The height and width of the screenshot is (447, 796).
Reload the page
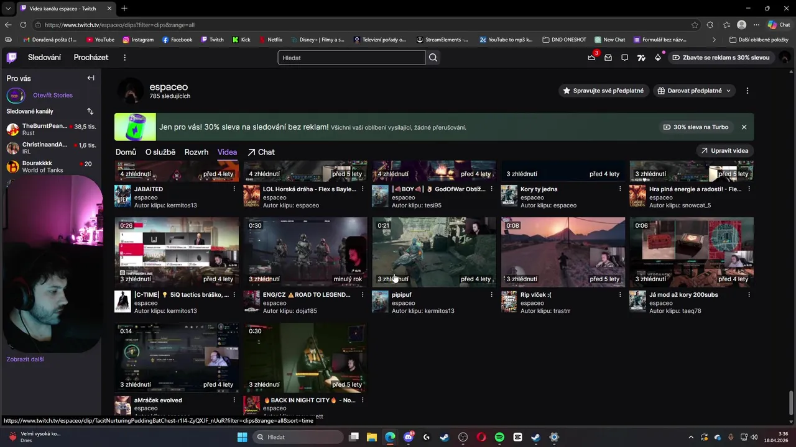[23, 25]
